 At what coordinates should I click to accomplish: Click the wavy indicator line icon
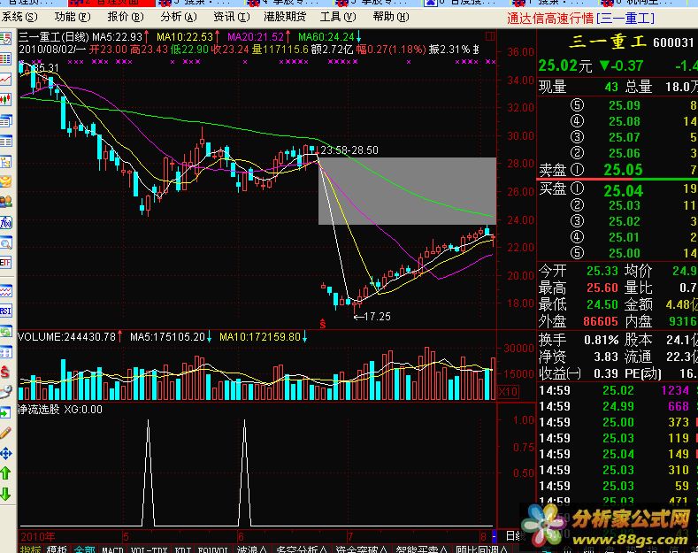coord(5,292)
